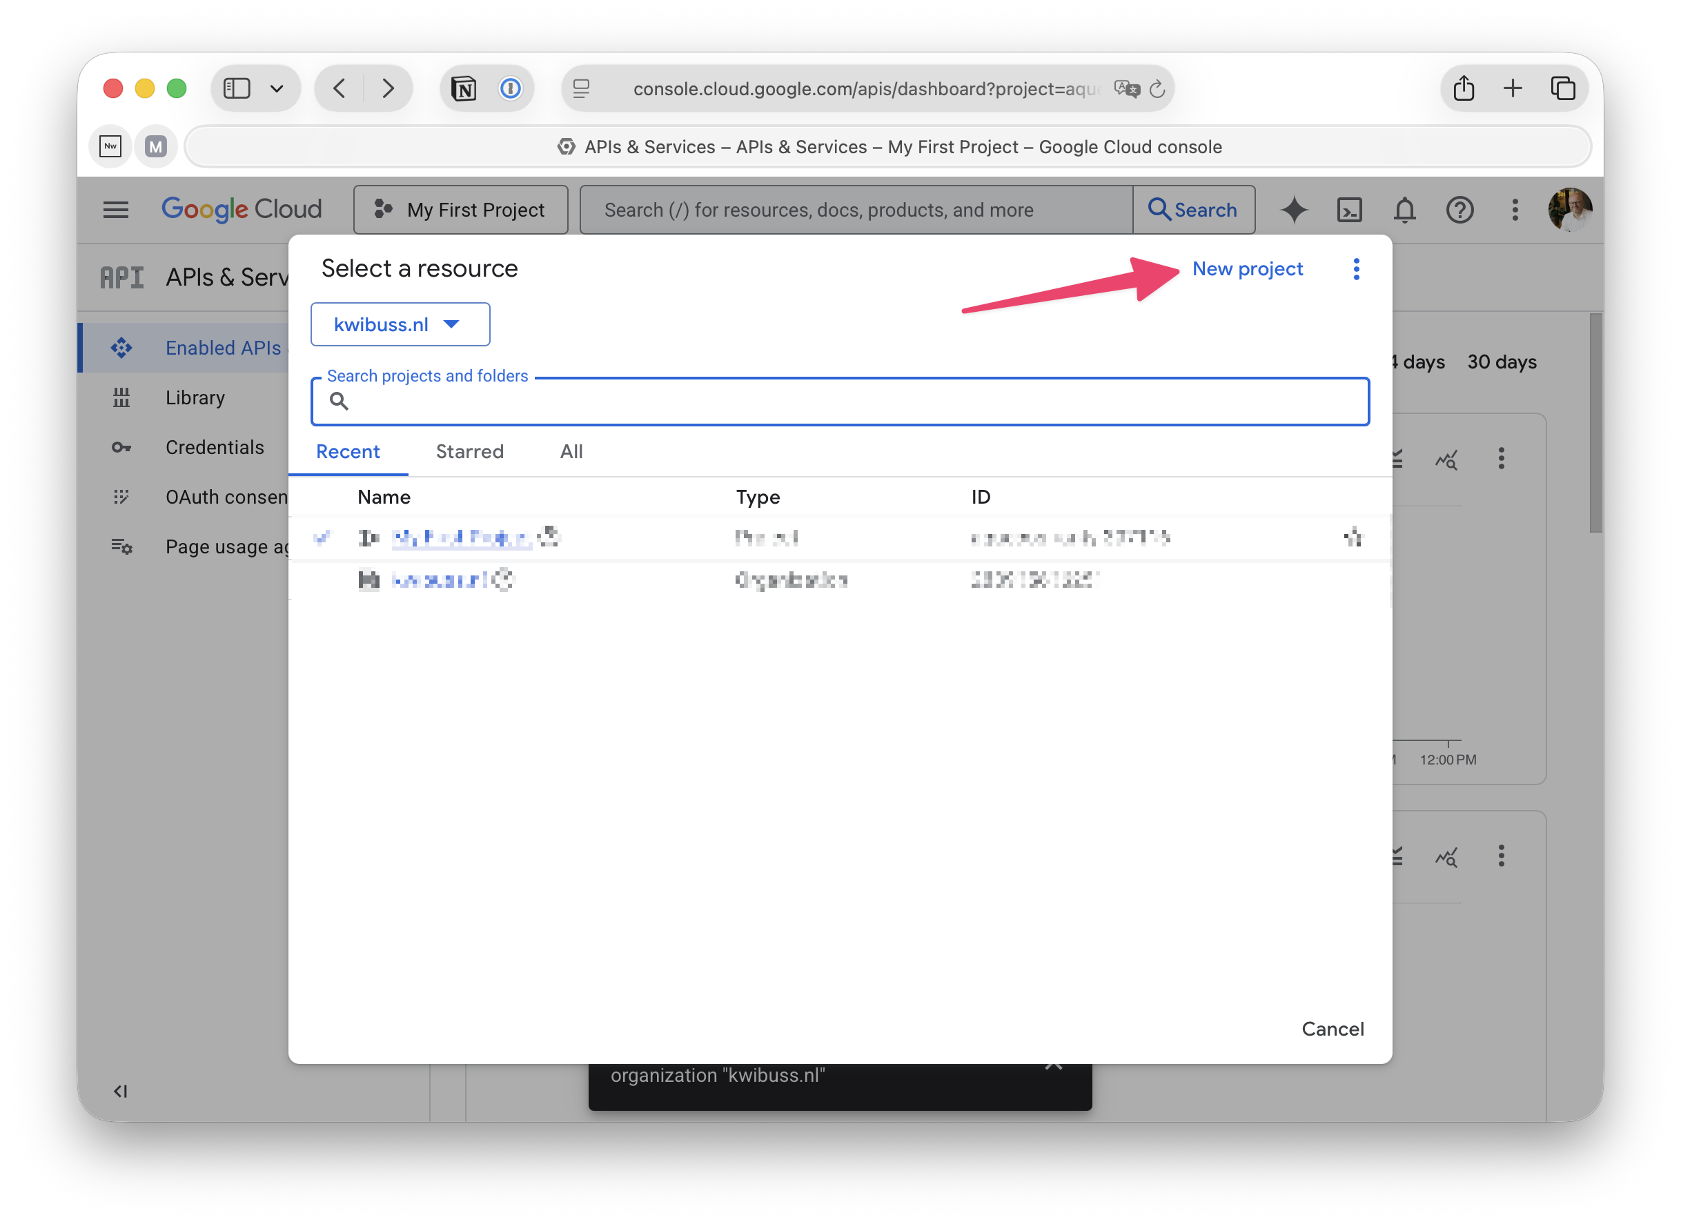Toggle Safari sidebar panel
Viewport: 1681px width, 1224px height.
click(x=237, y=89)
